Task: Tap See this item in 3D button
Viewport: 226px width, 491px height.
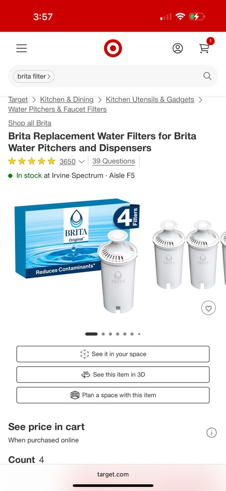Action: (113, 374)
